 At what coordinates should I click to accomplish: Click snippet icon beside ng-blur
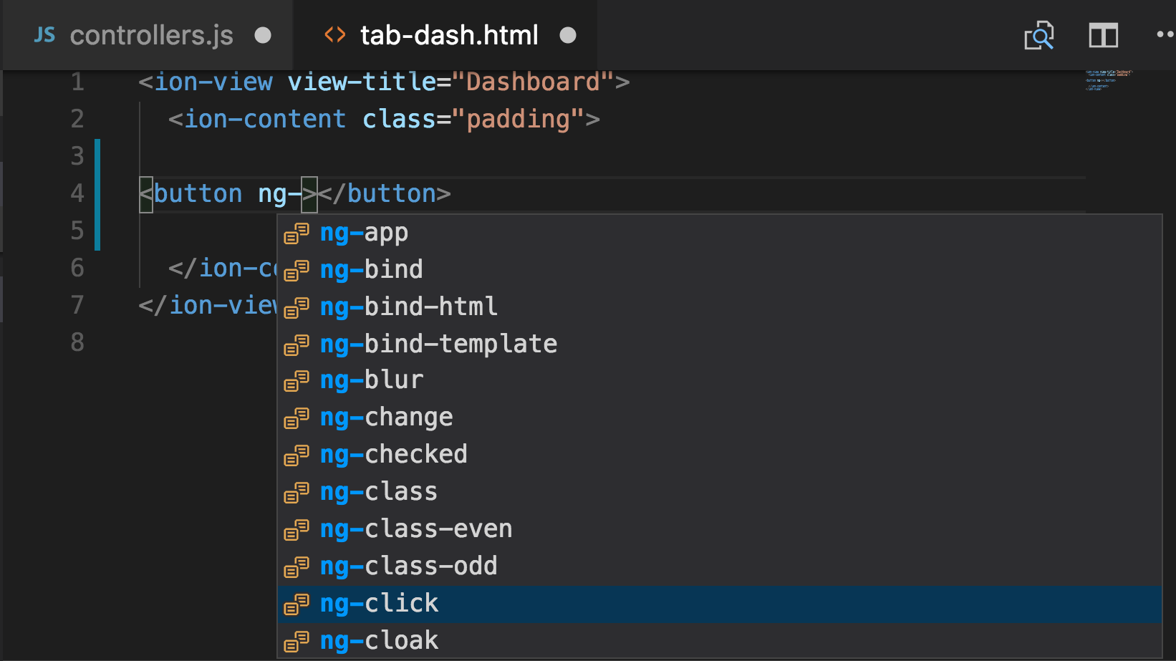(297, 381)
